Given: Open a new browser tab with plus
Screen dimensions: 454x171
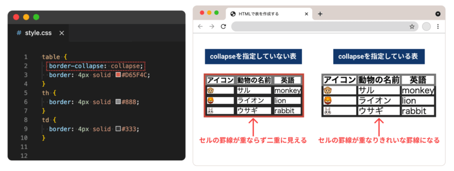Looking at the screenshot, I should tap(320, 14).
